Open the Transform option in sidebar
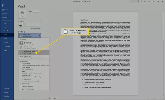 click(7, 47)
